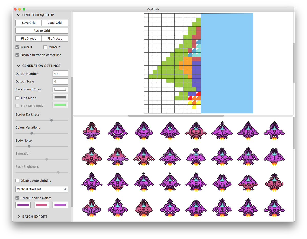Open the dark purple forced color swatch
The width and height of the screenshot is (307, 239).
pyautogui.click(x=23, y=205)
